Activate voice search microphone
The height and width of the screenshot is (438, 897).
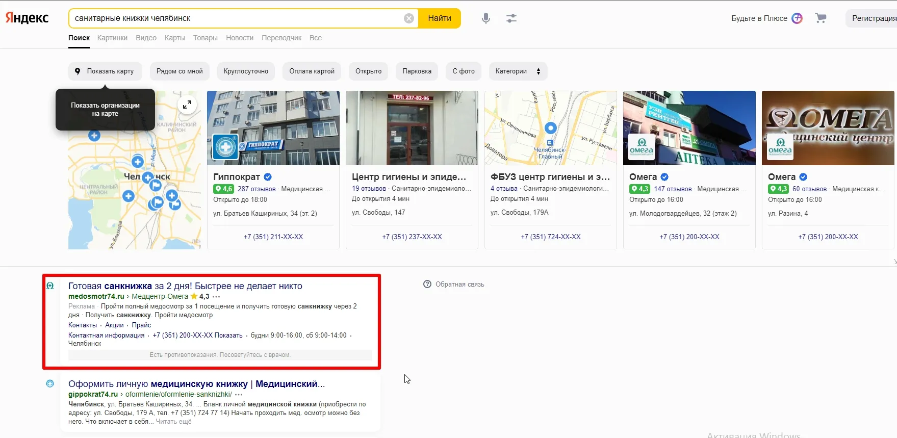pyautogui.click(x=485, y=18)
